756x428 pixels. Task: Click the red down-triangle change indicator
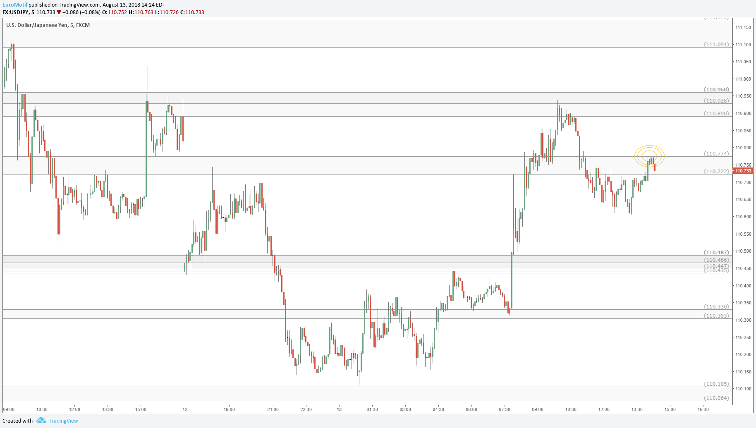(59, 12)
